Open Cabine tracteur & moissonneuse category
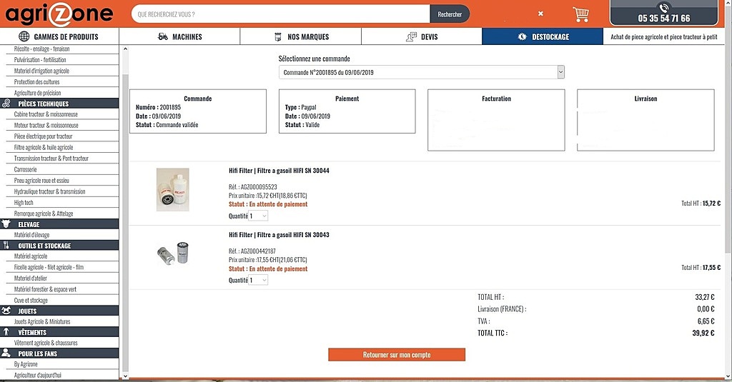Viewport: 732px width, 382px height. coord(46,114)
